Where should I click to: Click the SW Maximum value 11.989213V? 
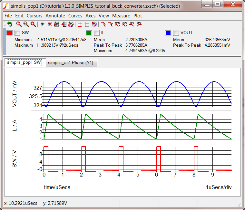(x=57, y=45)
